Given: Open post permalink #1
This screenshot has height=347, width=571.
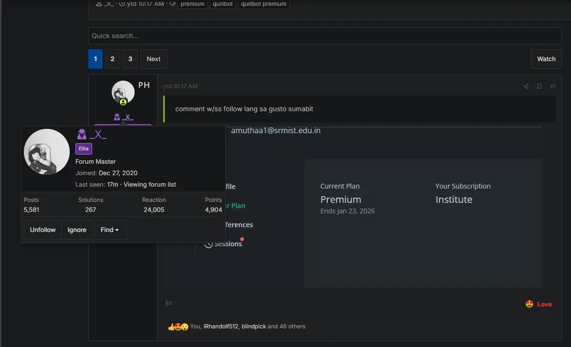Looking at the screenshot, I should click(552, 86).
